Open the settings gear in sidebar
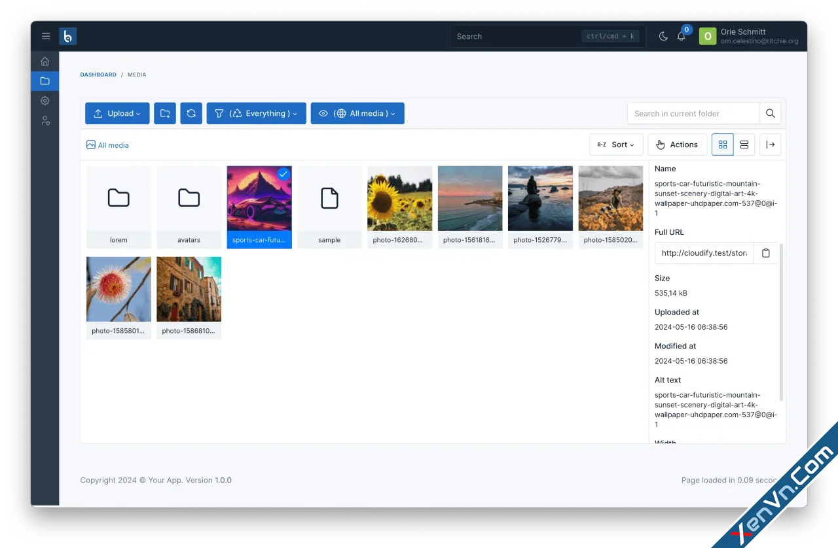Image resolution: width=838 pixels, height=548 pixels. 45,101
